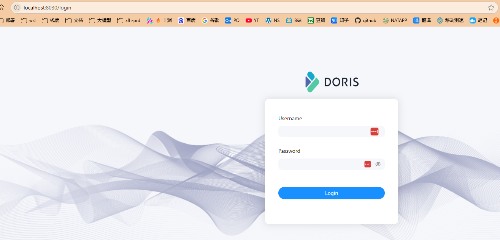Focus the address bar showing localhost:8030/login
Screen dimensions: 500x240
(255, 8)
